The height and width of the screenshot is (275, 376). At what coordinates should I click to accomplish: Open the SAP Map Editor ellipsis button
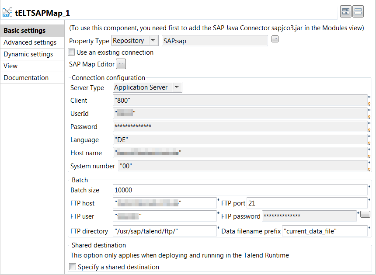coord(121,64)
